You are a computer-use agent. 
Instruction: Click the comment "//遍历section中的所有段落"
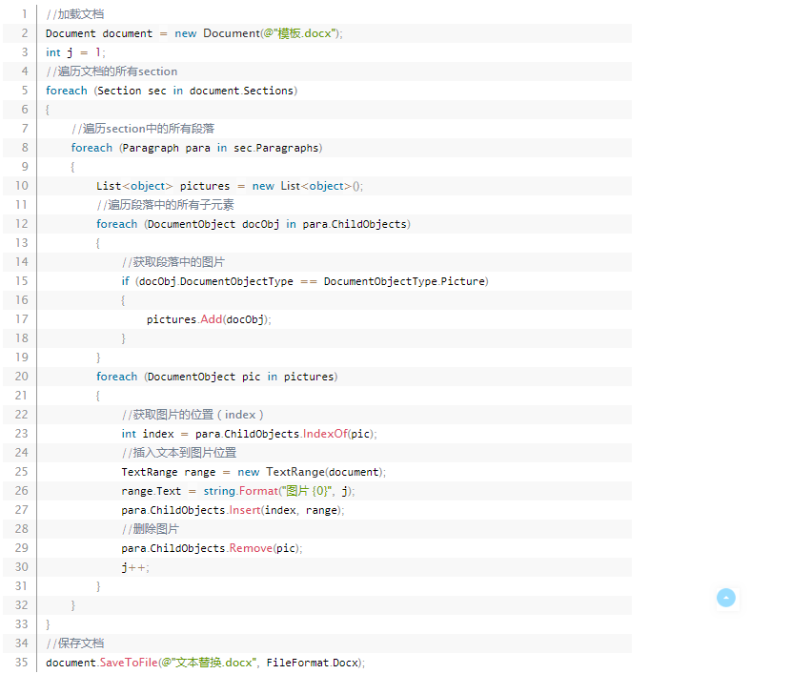click(143, 129)
